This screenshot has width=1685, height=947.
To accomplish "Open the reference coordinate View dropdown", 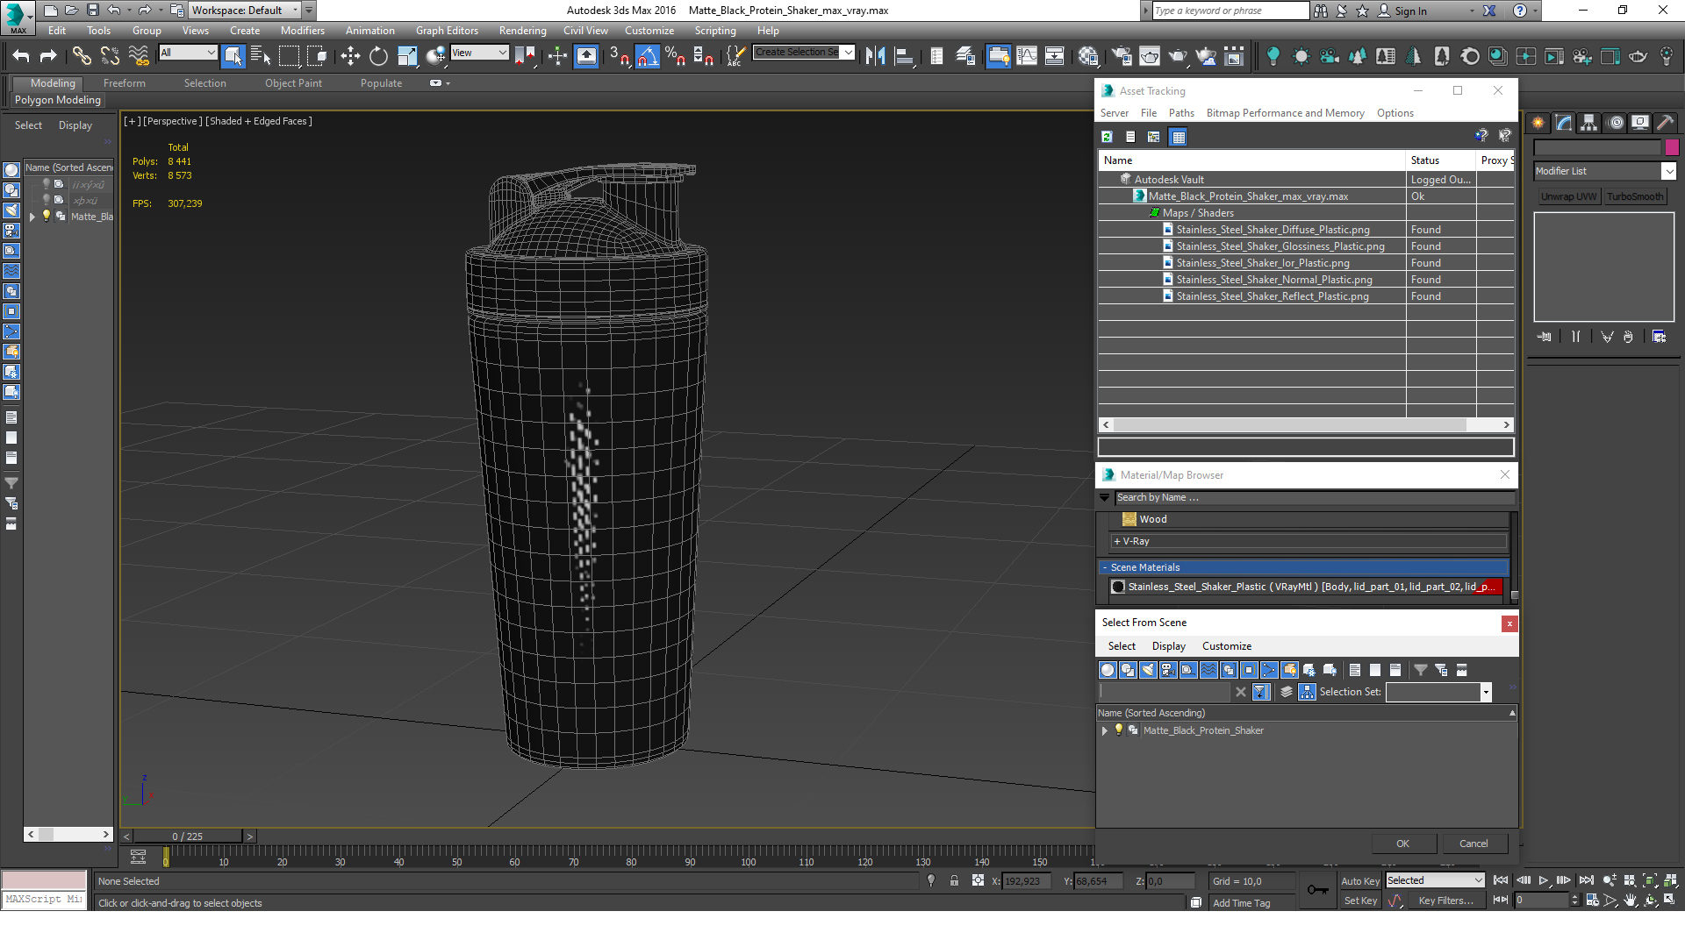I will coord(479,53).
